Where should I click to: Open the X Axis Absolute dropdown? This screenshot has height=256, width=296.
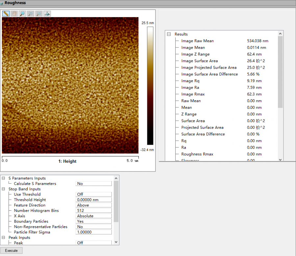tap(94, 216)
